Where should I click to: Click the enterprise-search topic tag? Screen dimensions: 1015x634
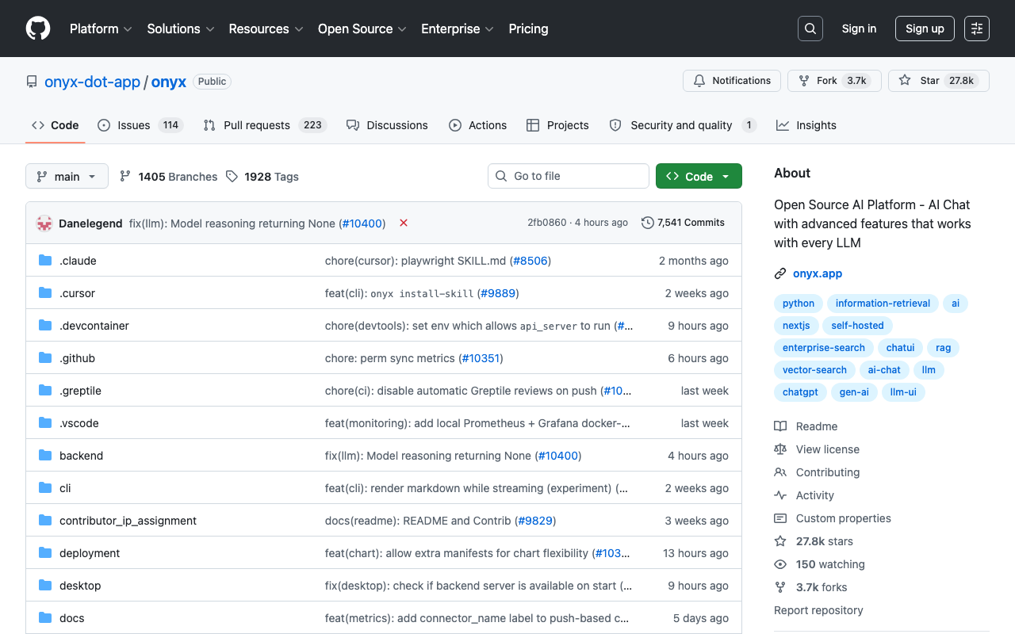[824, 348]
